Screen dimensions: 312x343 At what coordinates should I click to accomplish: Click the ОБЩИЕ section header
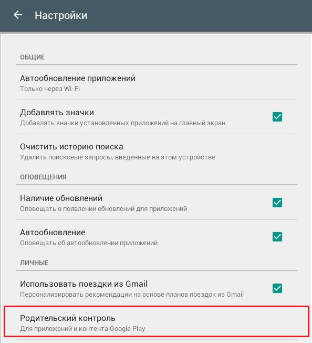pyautogui.click(x=33, y=57)
